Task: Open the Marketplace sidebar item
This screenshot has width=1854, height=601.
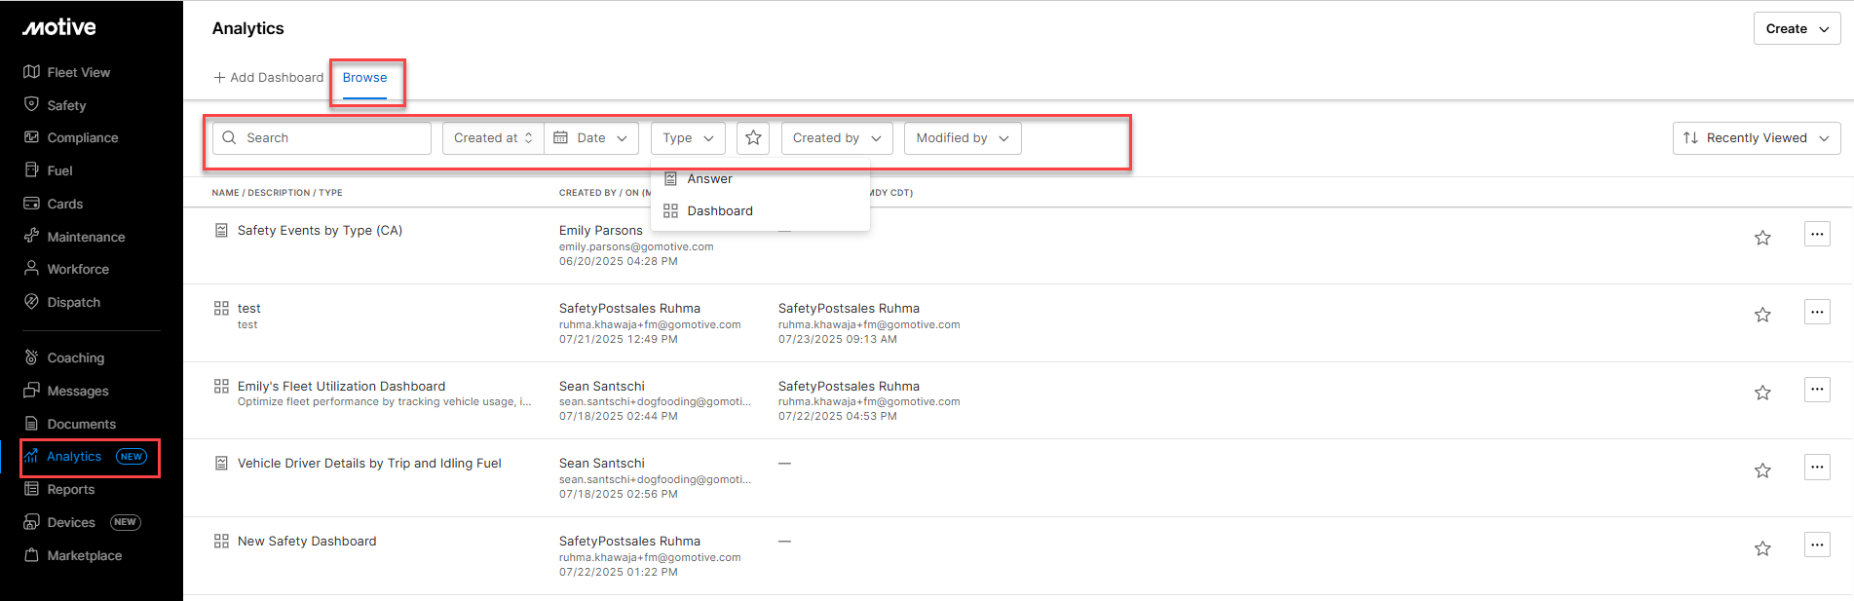Action: (84, 555)
